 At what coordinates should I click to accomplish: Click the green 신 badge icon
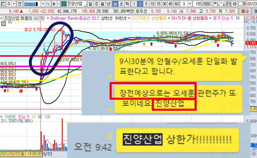(x=64, y=4)
